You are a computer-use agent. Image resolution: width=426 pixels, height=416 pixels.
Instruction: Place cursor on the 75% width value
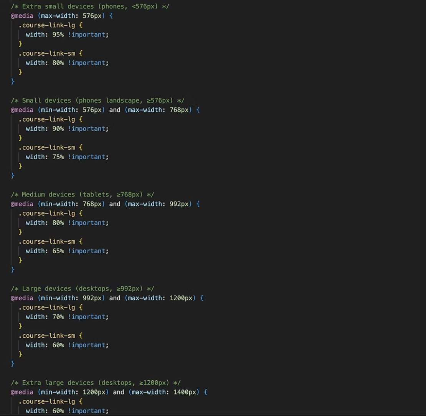pyautogui.click(x=58, y=157)
